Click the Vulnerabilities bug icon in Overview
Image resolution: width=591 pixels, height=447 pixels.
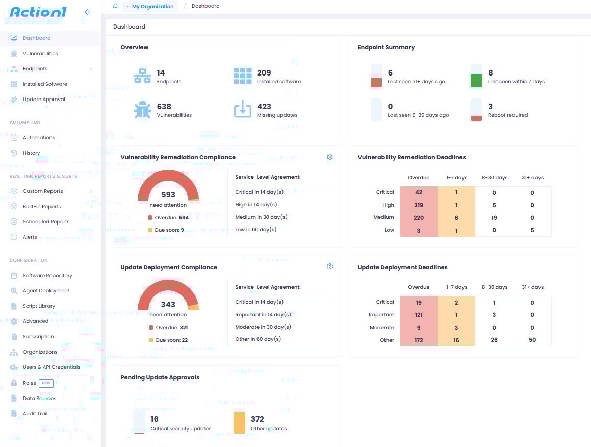click(142, 110)
